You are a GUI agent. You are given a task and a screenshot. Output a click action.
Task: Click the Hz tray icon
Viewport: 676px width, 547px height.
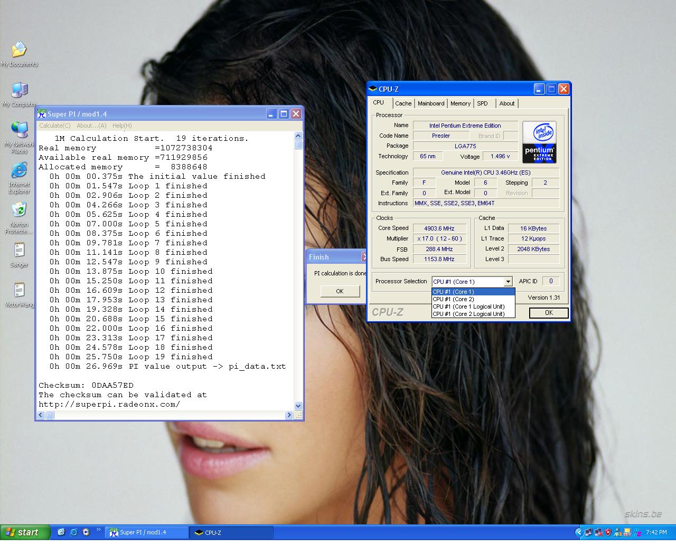point(637,532)
